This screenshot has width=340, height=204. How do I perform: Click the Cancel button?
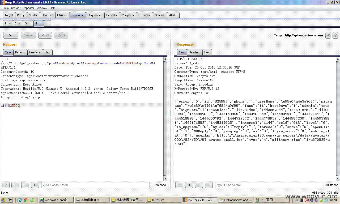click(x=28, y=35)
